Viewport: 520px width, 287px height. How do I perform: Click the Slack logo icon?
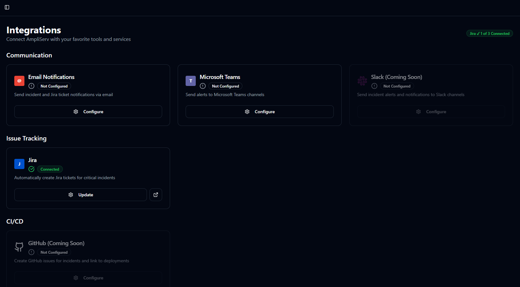(362, 81)
